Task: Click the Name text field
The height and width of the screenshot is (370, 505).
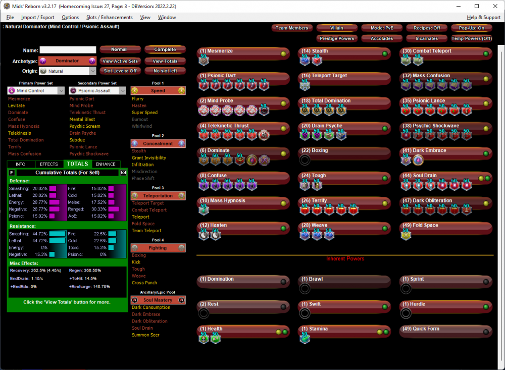Action: (x=68, y=50)
